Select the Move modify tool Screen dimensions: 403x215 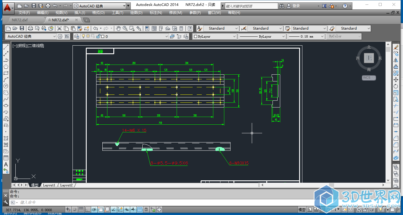[x=396, y=80]
